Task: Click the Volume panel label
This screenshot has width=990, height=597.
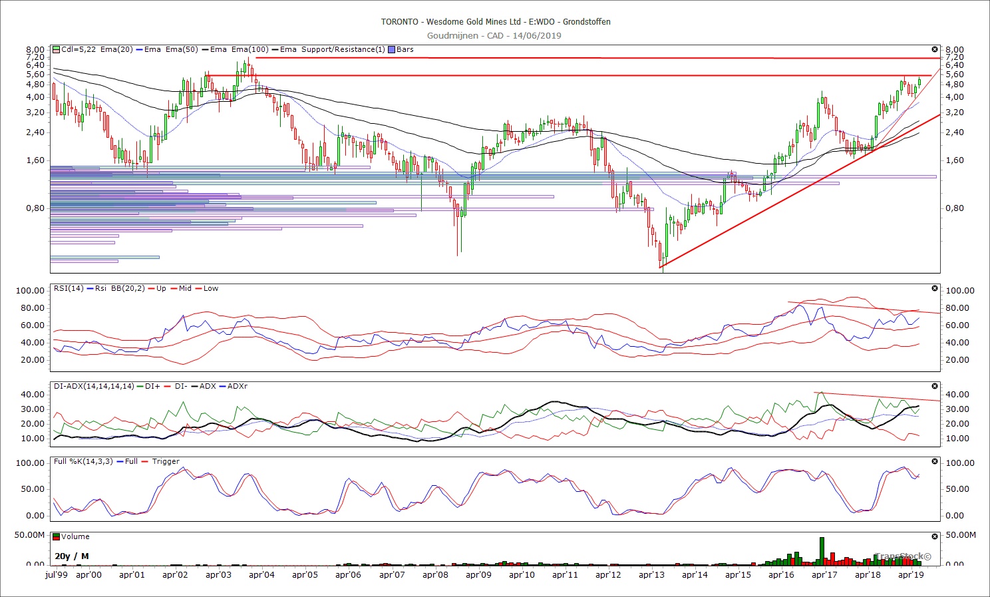Action: 75,536
